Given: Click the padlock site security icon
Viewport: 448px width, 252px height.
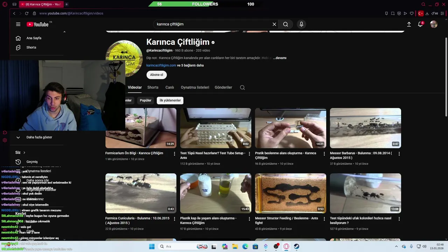Looking at the screenshot, I should point(34,13).
